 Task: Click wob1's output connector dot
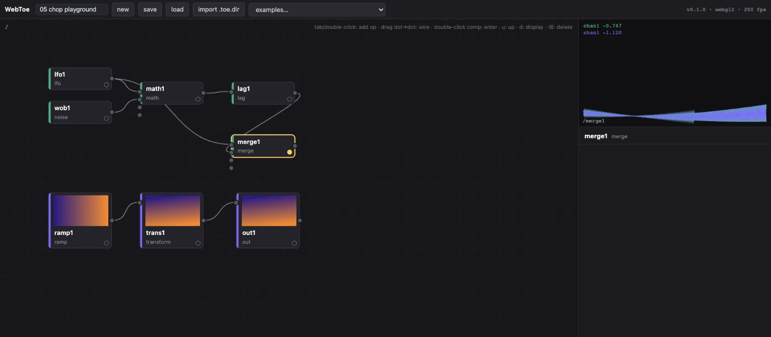pyautogui.click(x=112, y=112)
